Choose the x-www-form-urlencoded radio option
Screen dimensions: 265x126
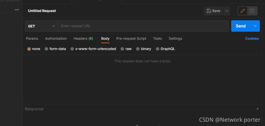pyautogui.click(x=72, y=49)
